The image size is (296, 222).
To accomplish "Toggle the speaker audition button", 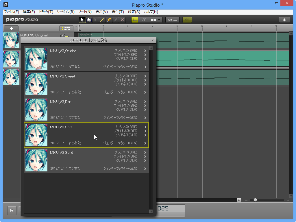I will point(187,20).
